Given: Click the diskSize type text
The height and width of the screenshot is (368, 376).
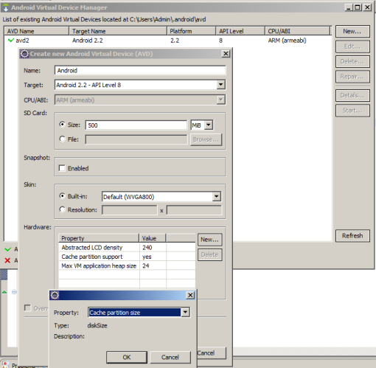Looking at the screenshot, I should click(x=97, y=325).
